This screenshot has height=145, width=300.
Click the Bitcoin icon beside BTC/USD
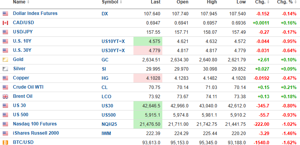point(5,143)
